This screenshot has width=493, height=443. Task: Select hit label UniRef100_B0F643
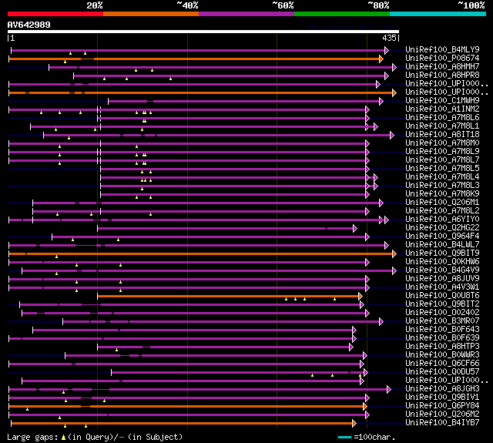click(442, 330)
